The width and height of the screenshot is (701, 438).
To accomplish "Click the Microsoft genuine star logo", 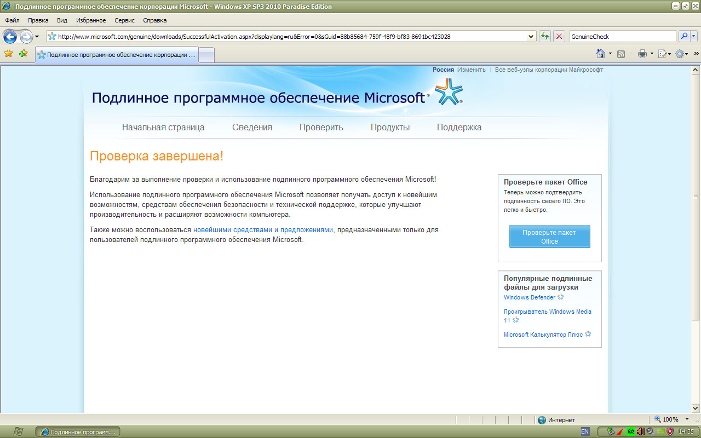I will click(449, 91).
